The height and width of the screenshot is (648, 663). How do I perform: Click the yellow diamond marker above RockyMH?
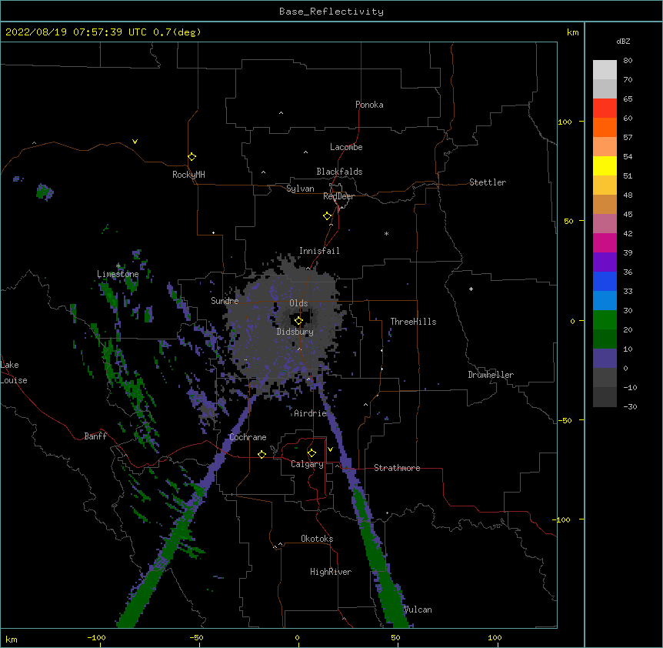click(x=192, y=157)
